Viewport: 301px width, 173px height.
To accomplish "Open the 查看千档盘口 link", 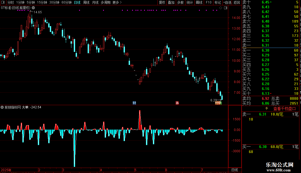I will [284, 109].
